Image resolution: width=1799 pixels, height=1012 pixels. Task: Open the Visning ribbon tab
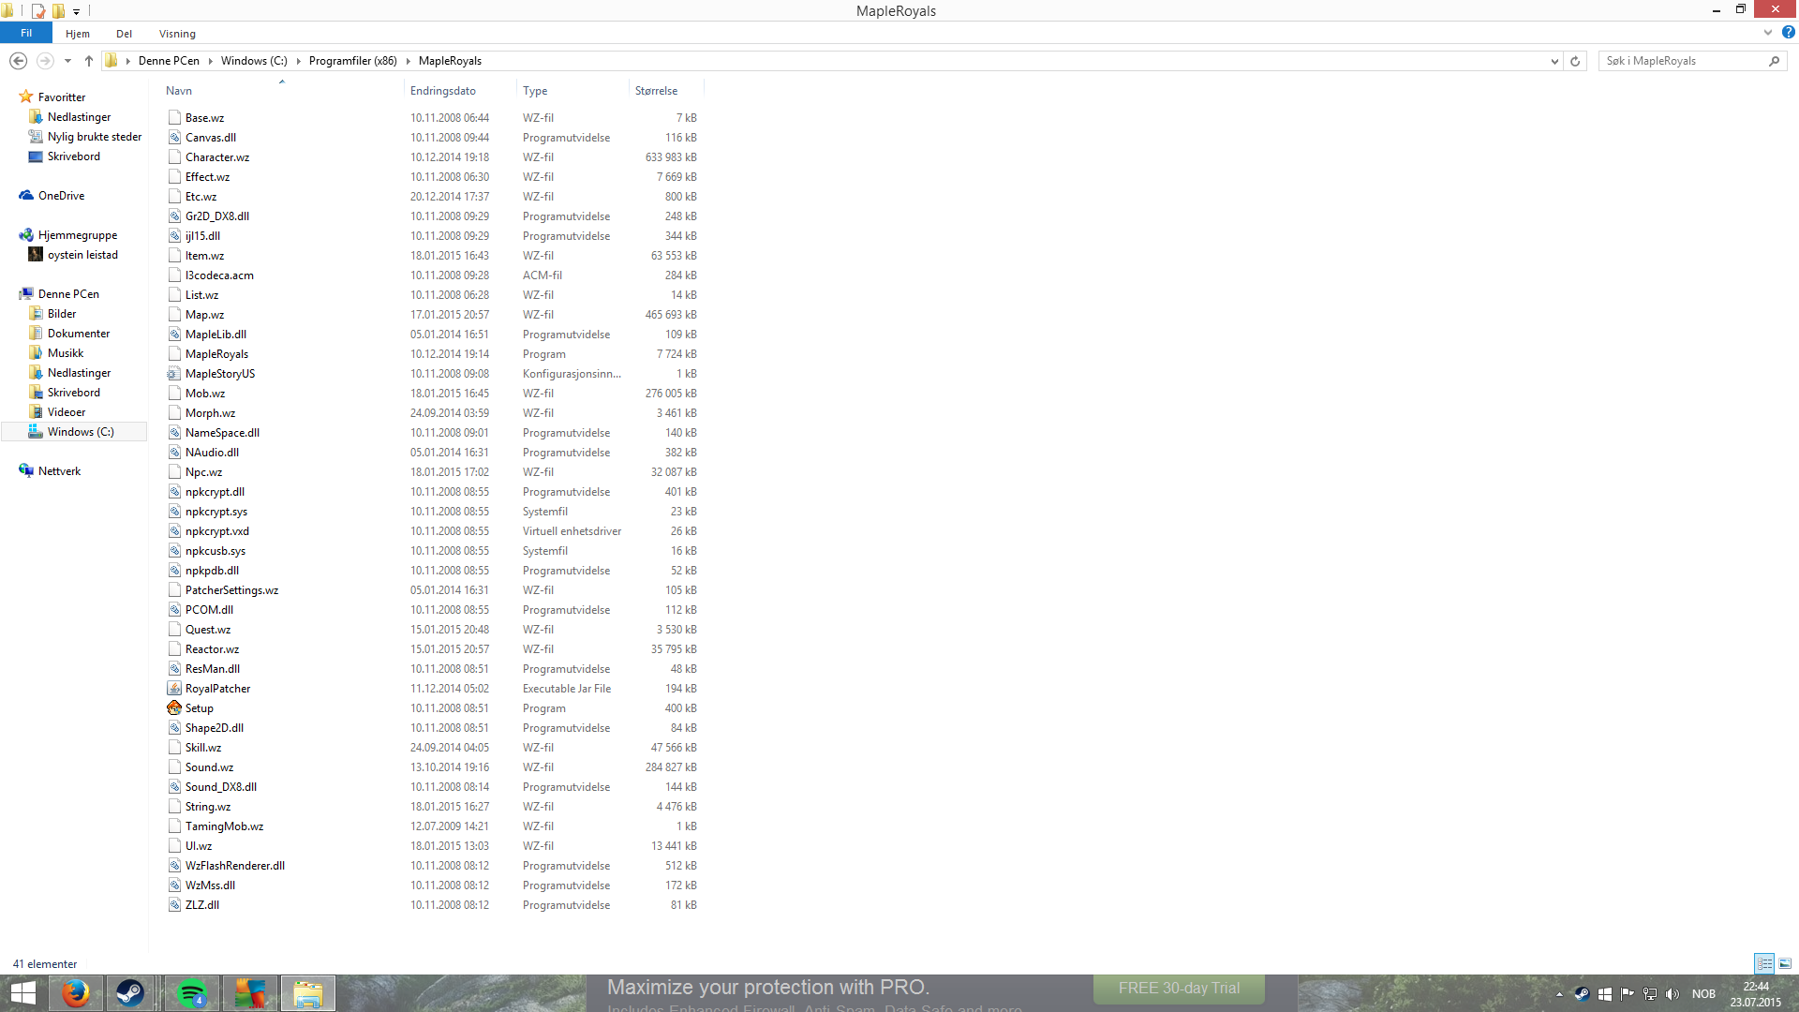[177, 34]
